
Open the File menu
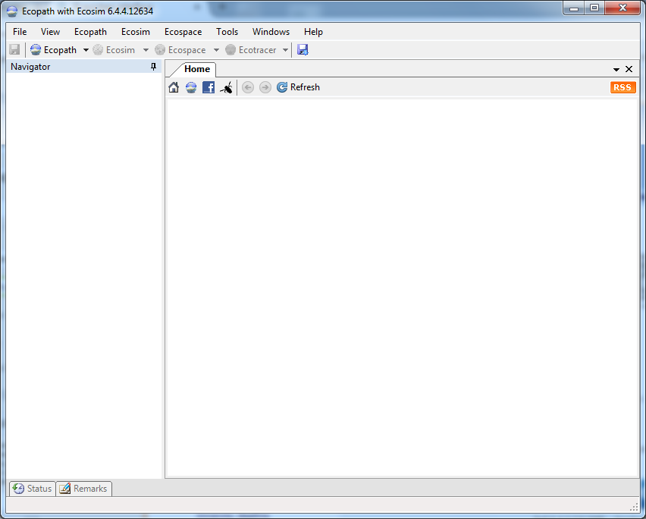tap(20, 32)
